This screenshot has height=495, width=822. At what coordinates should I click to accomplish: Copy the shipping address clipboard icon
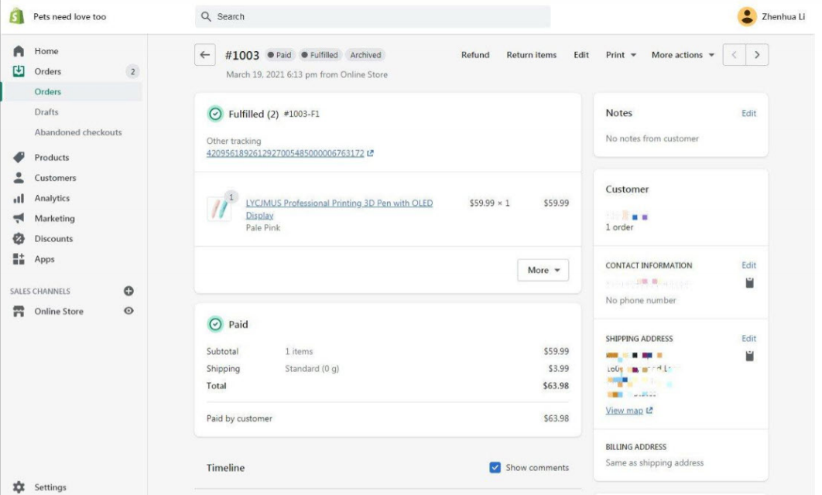point(749,356)
